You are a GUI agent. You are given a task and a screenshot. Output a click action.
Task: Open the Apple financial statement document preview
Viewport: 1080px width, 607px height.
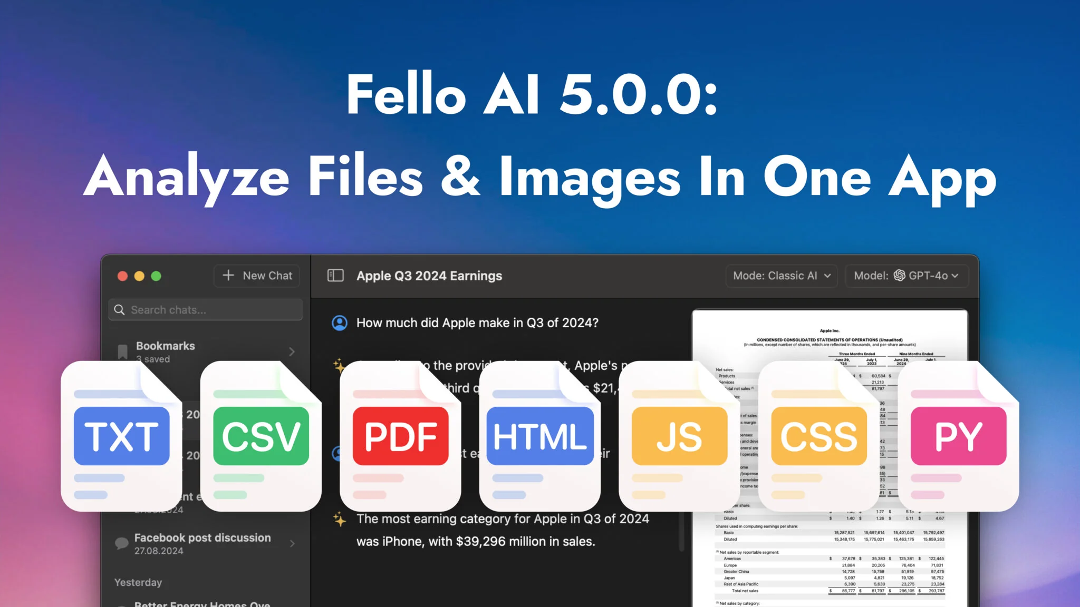click(x=830, y=458)
